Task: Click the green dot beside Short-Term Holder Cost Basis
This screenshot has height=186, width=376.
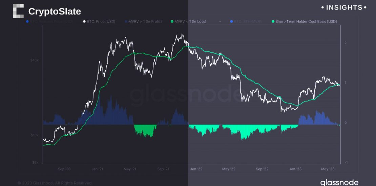Action: tap(272, 22)
